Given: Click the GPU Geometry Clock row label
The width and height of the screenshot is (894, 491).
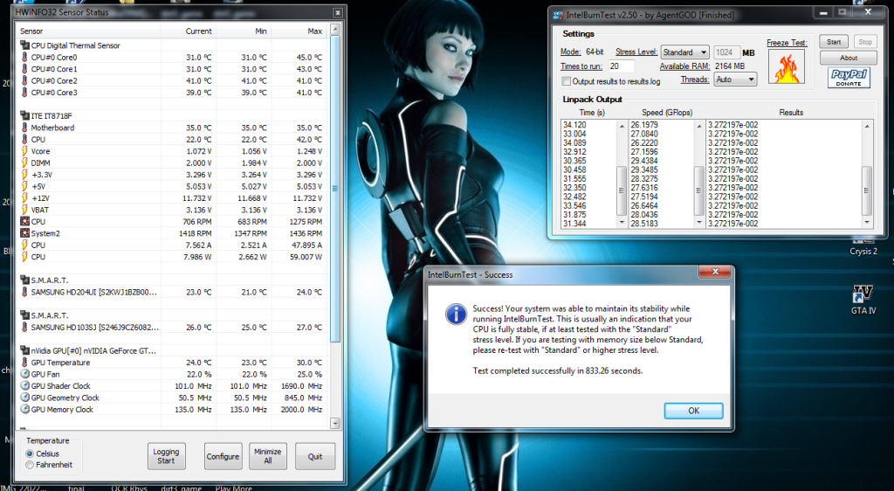Looking at the screenshot, I should click(65, 398).
